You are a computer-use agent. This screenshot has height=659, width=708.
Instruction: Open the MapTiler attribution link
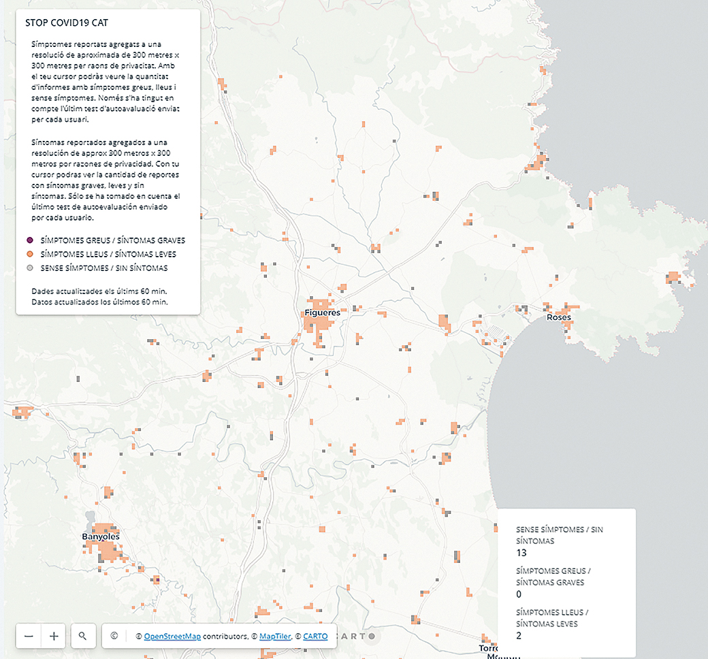pos(275,637)
